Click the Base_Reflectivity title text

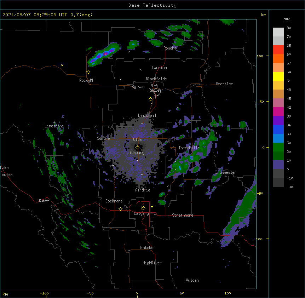(152, 5)
